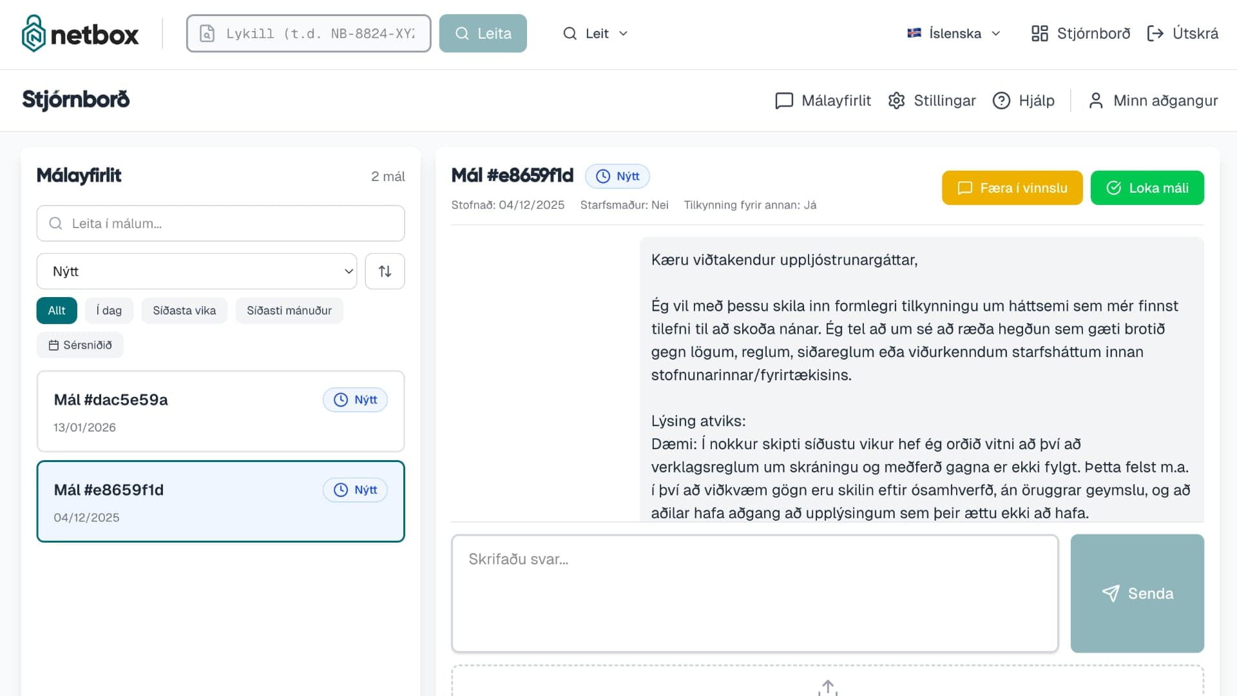1237x696 pixels.
Task: Click the Stillingar gear icon
Action: click(x=896, y=101)
